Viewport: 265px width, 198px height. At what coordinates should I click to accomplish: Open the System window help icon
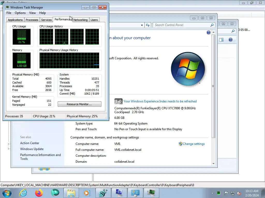(x=209, y=32)
